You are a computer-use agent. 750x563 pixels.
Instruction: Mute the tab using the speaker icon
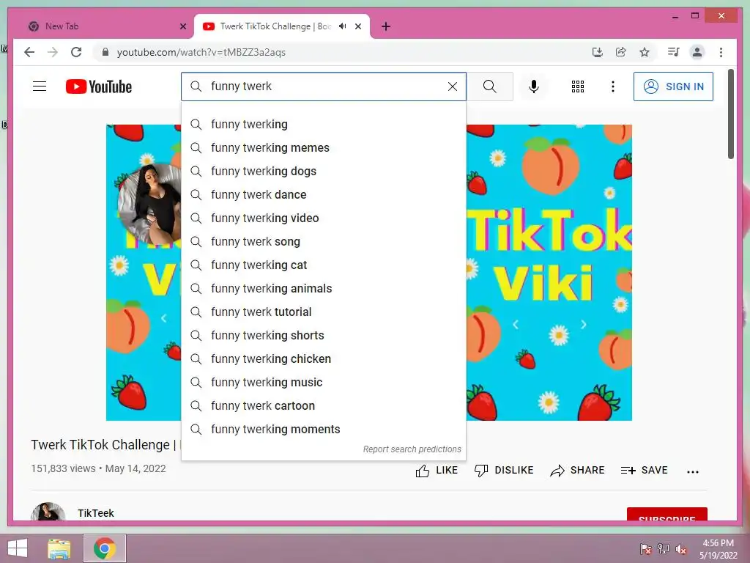(x=343, y=26)
